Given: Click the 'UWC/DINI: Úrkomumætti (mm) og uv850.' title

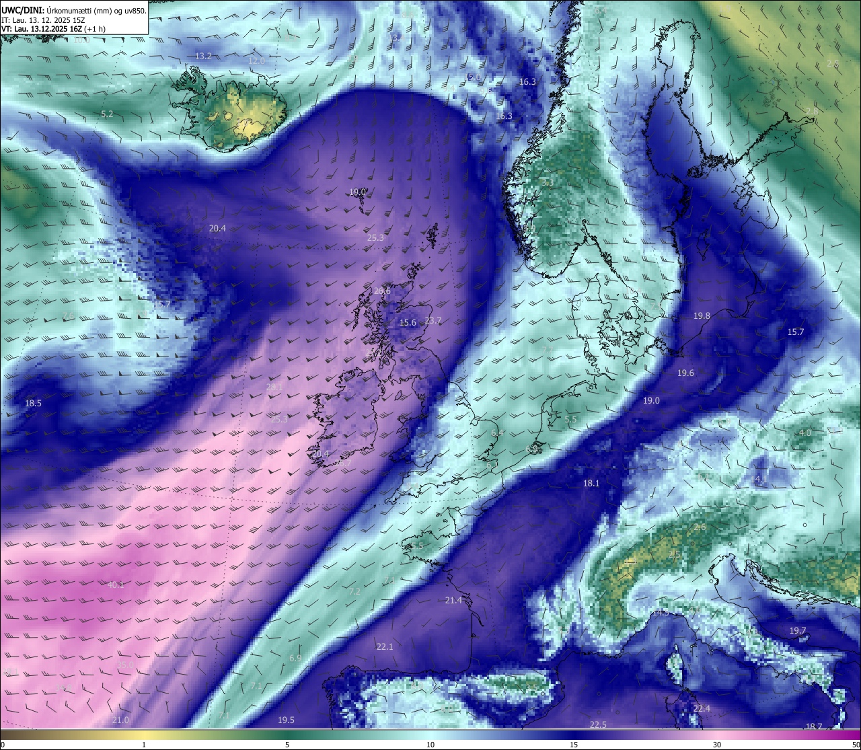Looking at the screenshot, I should pos(73,11).
